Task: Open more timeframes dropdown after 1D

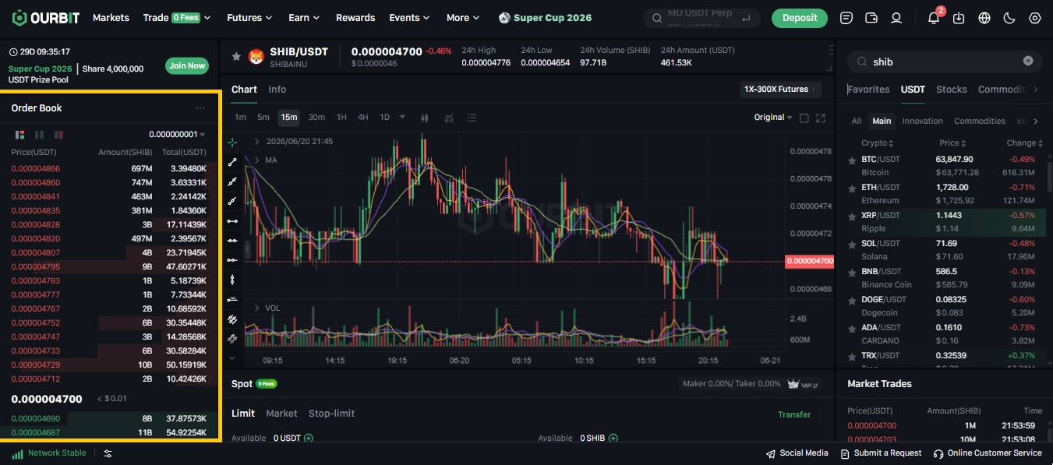Action: coord(402,118)
